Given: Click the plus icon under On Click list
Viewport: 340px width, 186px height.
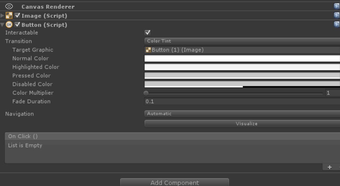Looking at the screenshot, I should click(x=330, y=167).
